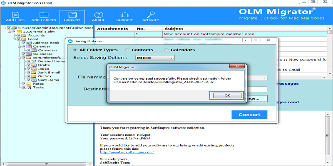Open the About toolbar icon
This screenshot has width=333, height=166.
point(98,15)
